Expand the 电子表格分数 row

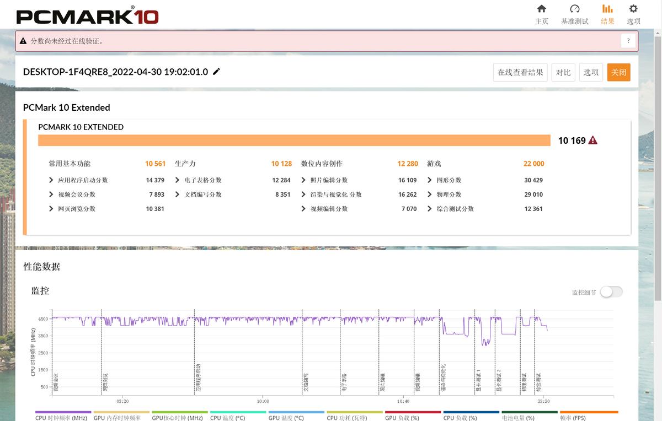pos(178,180)
